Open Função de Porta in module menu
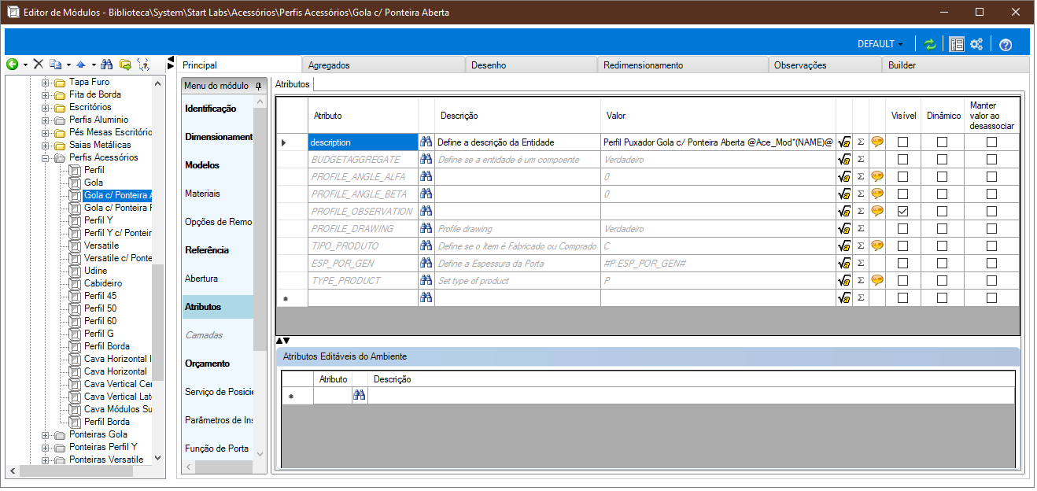1037x491 pixels. [x=217, y=449]
